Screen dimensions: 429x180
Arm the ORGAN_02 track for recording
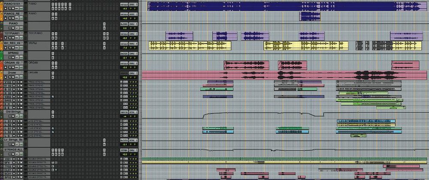click(6, 67)
